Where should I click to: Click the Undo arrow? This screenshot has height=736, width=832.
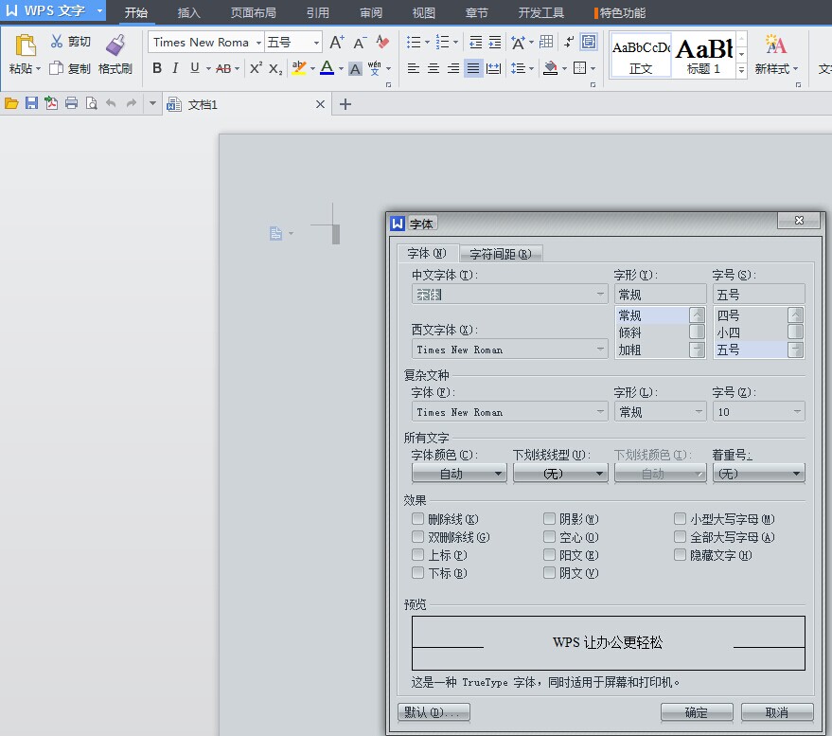[111, 103]
